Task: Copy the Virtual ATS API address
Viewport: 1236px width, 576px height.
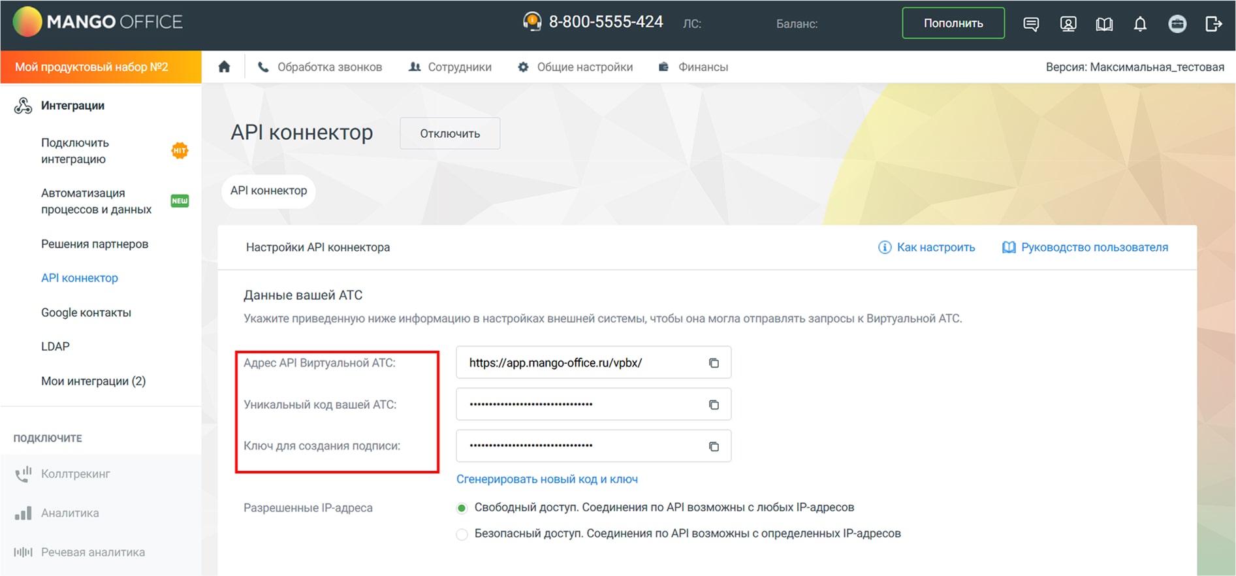Action: point(714,363)
